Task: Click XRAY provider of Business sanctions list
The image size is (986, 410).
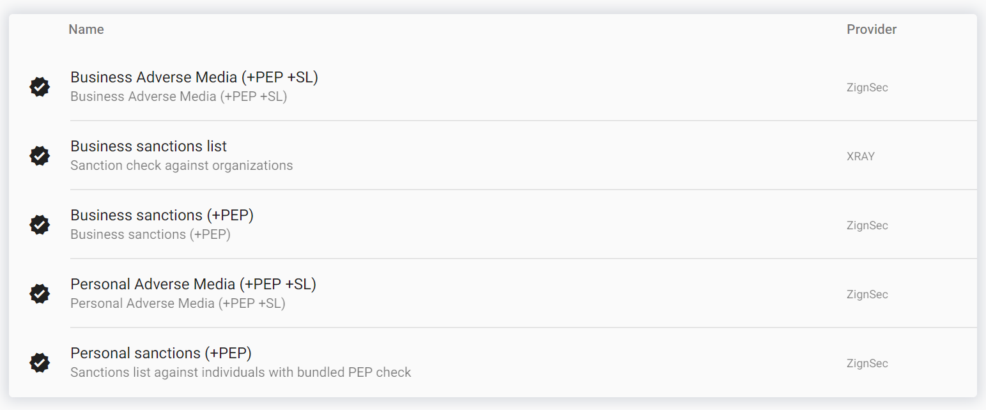Action: (860, 156)
